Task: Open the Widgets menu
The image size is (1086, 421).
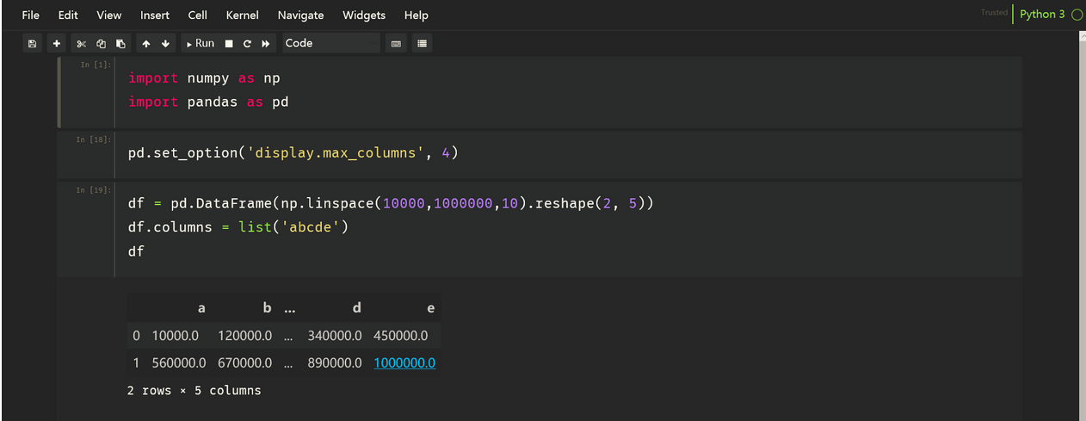Action: pyautogui.click(x=364, y=15)
